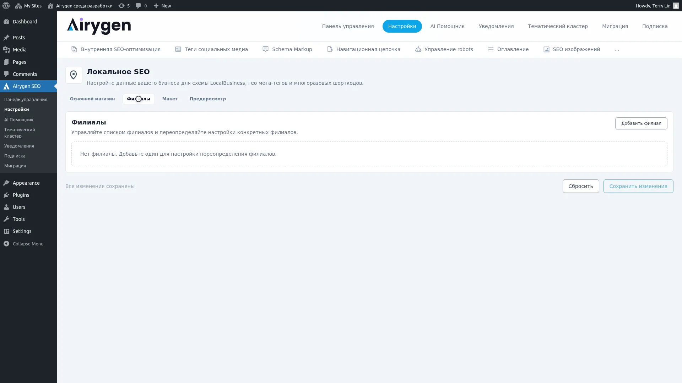This screenshot has height=383, width=682.
Task: Click the Settings icon in sidebar
Action: pos(6,231)
